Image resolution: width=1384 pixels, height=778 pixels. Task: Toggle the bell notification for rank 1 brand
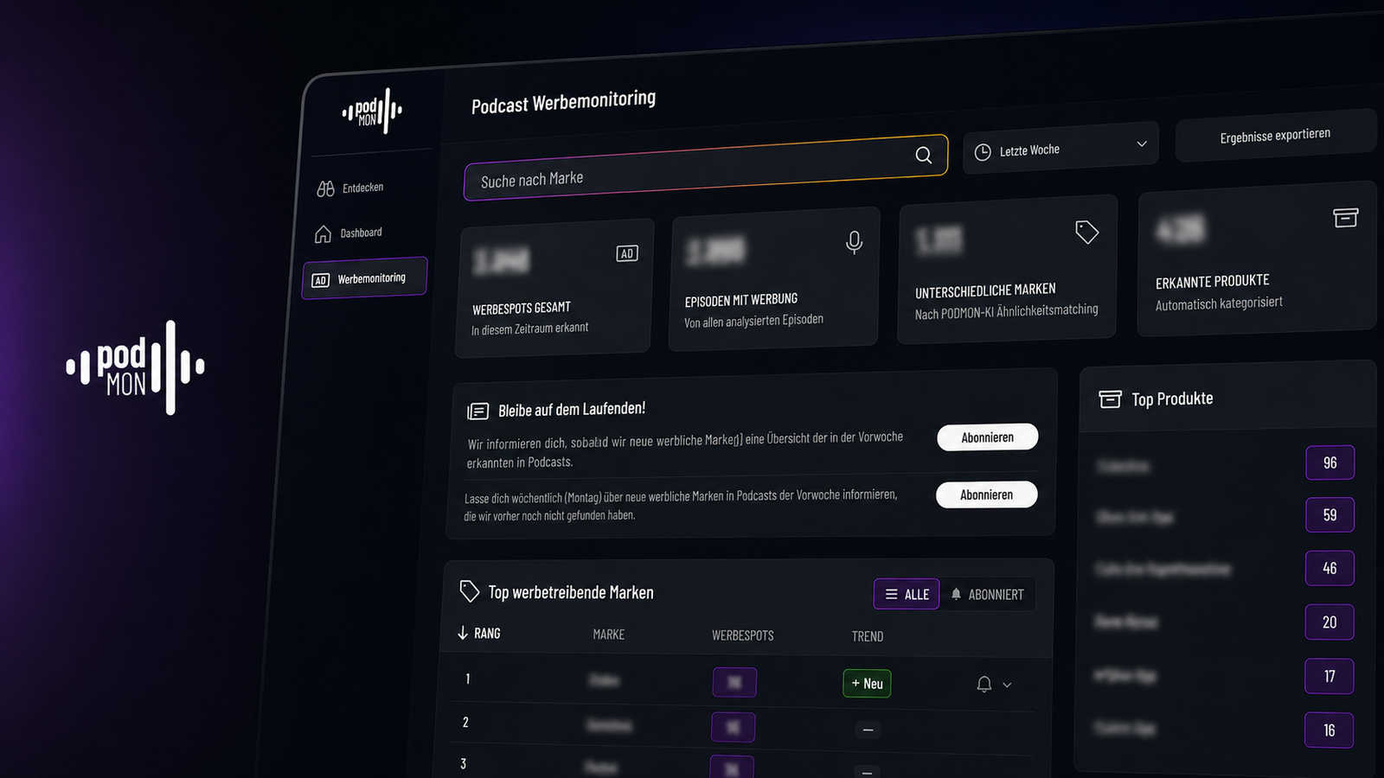tap(984, 685)
